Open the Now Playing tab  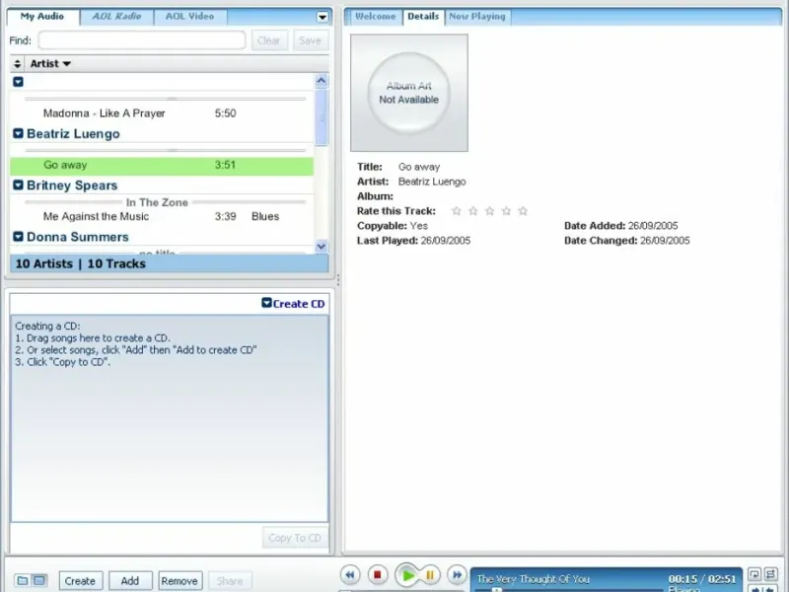(477, 17)
